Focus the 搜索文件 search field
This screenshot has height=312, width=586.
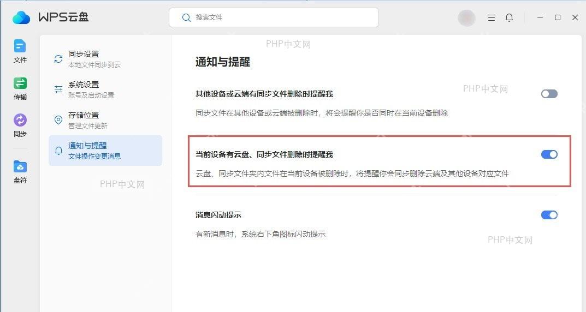point(274,17)
